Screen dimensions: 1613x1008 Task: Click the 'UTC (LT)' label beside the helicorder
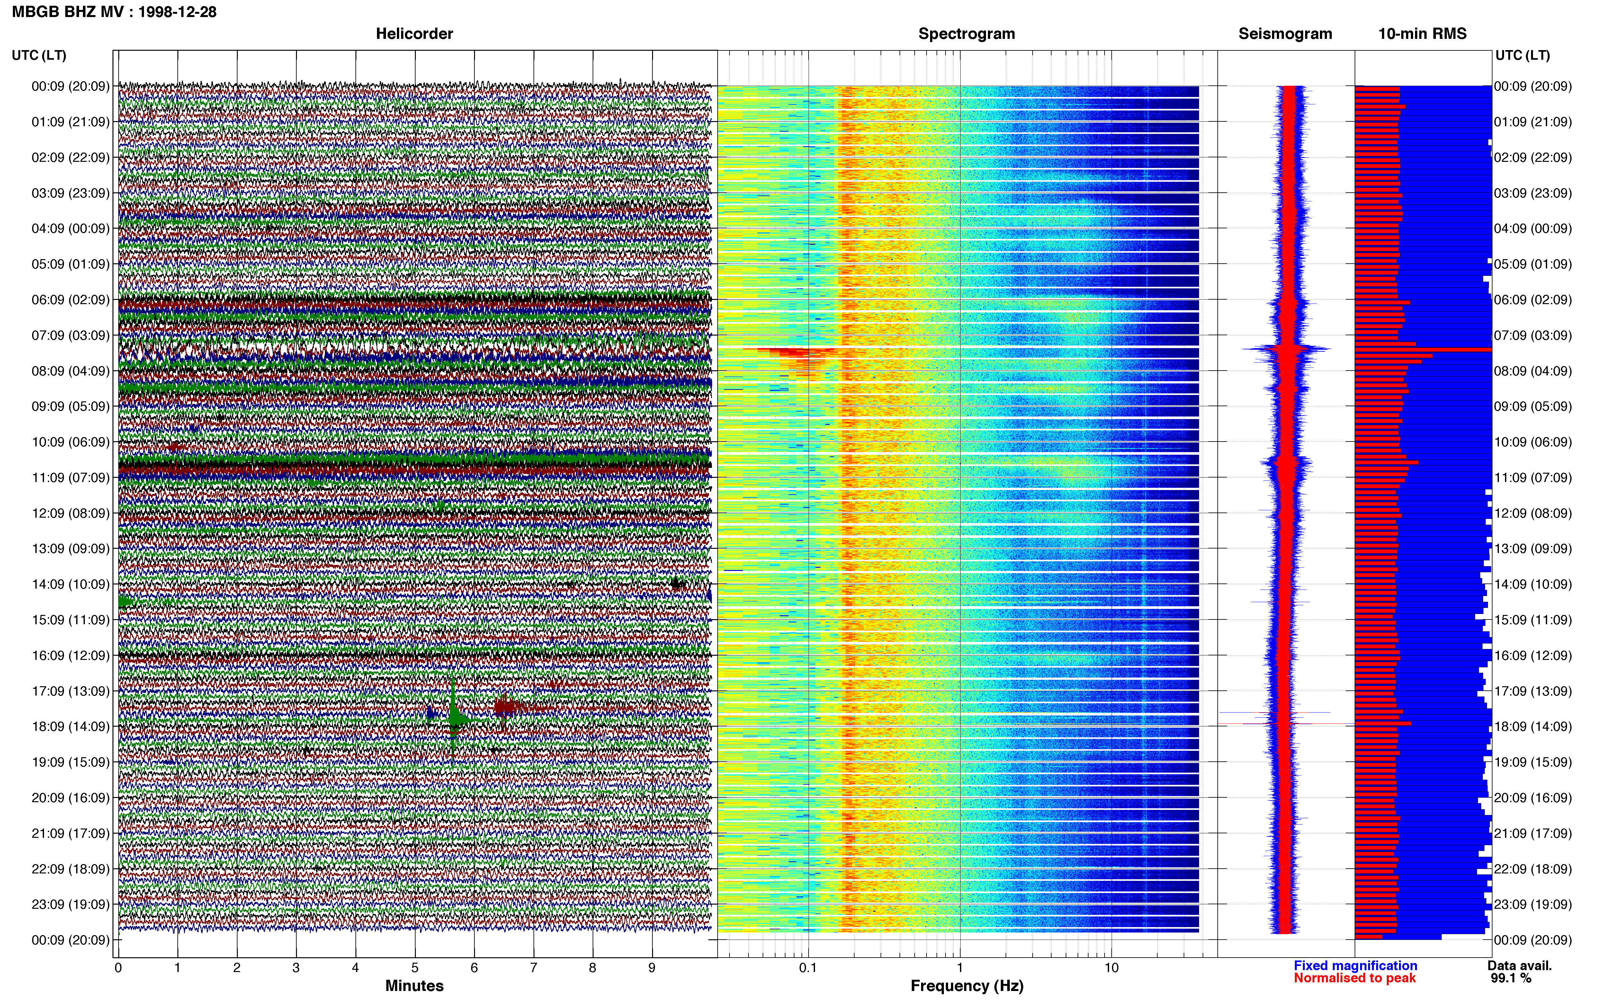pos(39,55)
